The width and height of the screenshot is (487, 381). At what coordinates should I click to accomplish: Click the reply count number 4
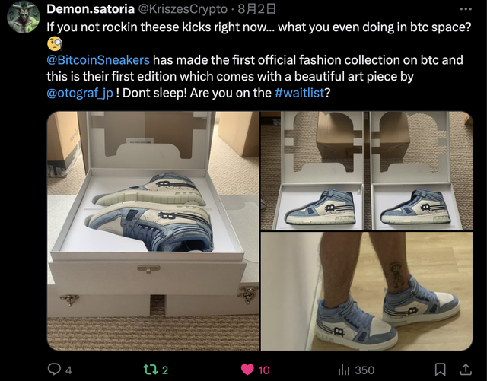pos(68,370)
